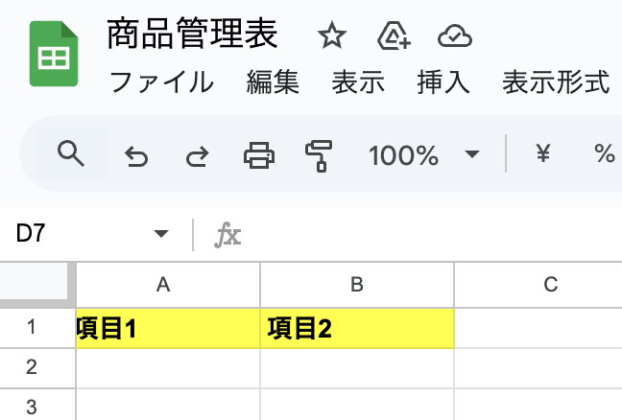Click the undo arrow
The width and height of the screenshot is (622, 420).
[x=137, y=154]
